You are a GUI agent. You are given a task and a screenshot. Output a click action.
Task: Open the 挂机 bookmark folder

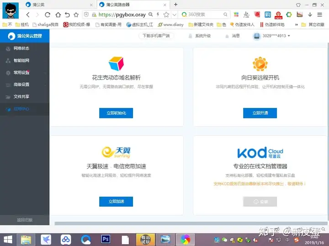tap(22, 25)
